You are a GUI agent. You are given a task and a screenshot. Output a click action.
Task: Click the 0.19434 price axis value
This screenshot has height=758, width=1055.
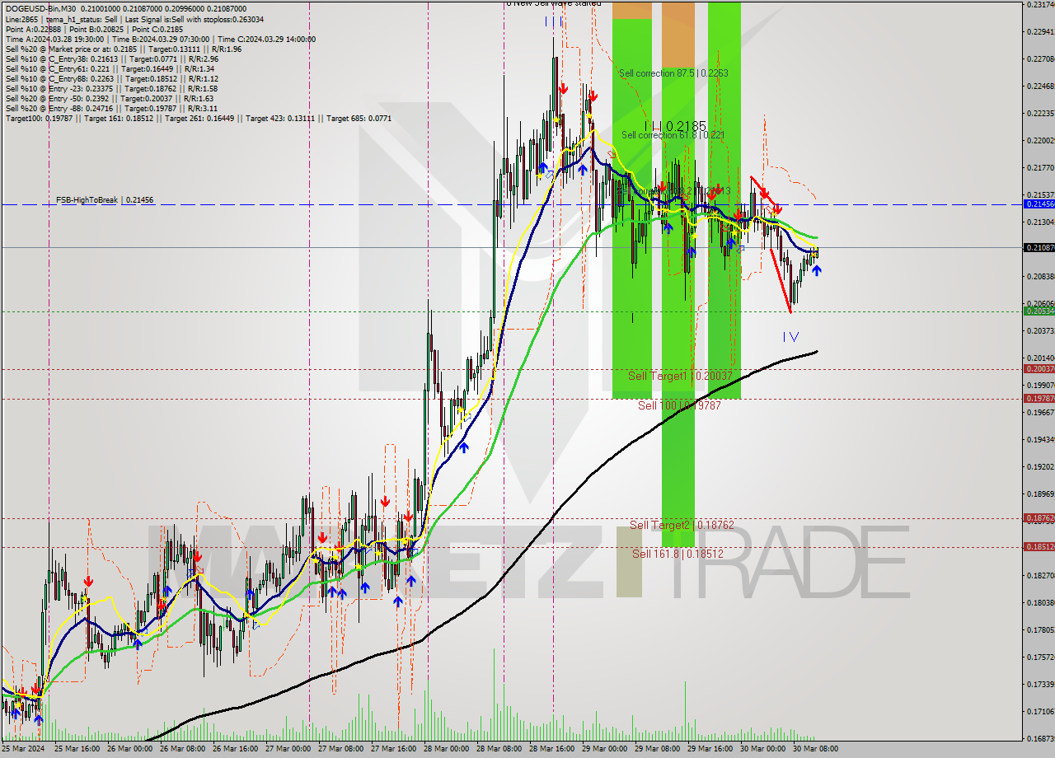tap(1040, 440)
